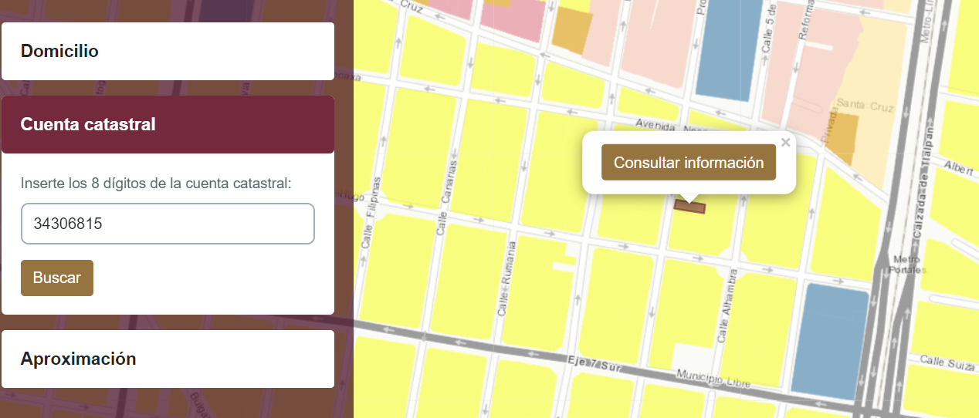Click the Buscar button
Viewport: 979px width, 418px height.
pyautogui.click(x=57, y=278)
